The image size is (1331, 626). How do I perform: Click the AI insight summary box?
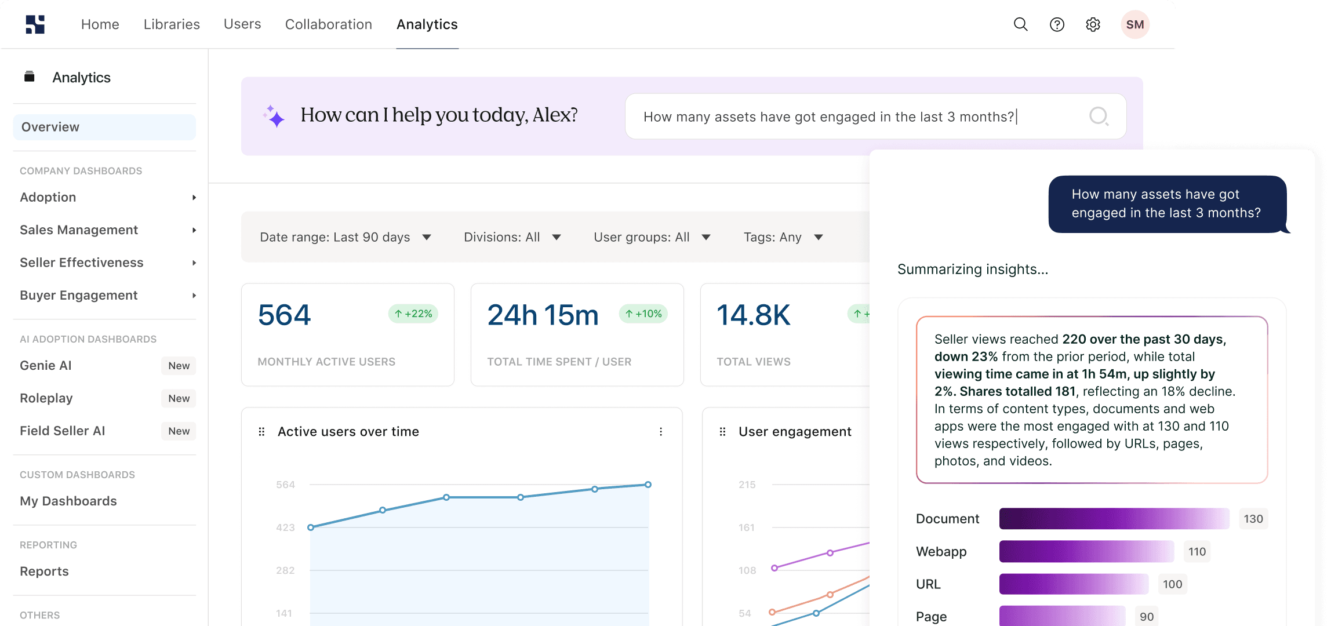(x=1092, y=400)
